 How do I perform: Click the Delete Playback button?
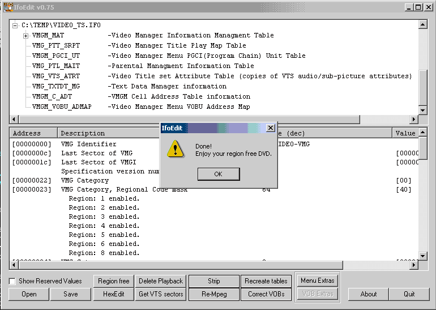coord(161,281)
